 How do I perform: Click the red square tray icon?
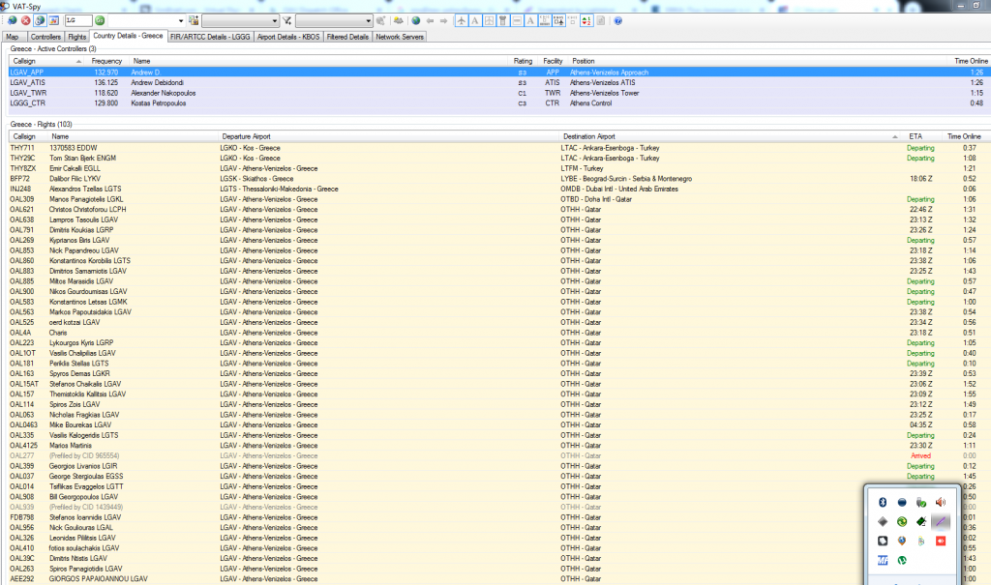pyautogui.click(x=941, y=541)
